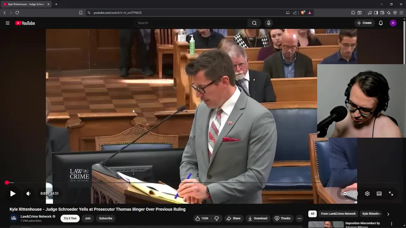
Task: View site information icon
Action: pos(89,13)
